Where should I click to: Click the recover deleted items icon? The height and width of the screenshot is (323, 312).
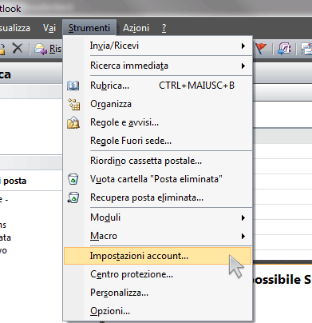click(x=73, y=197)
